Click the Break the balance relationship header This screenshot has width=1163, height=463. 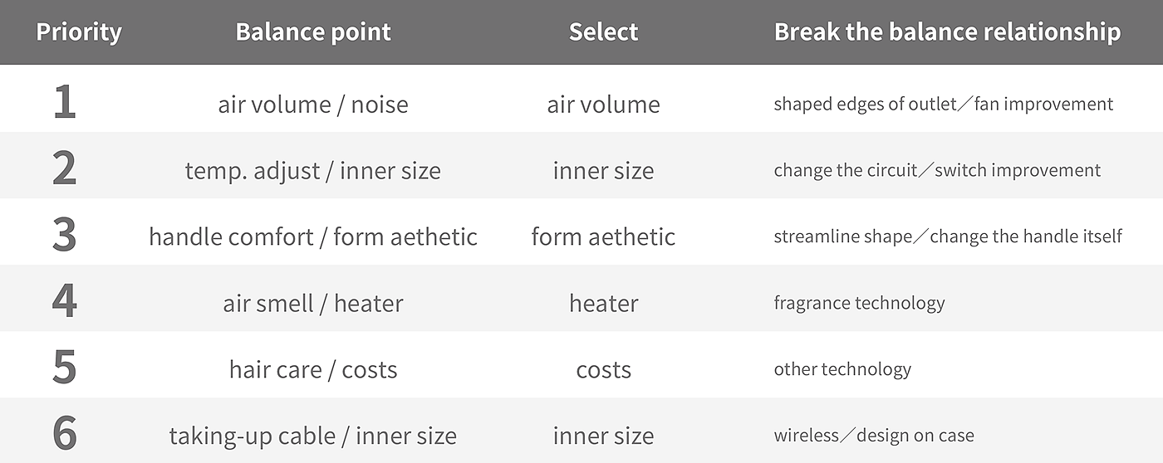click(947, 32)
